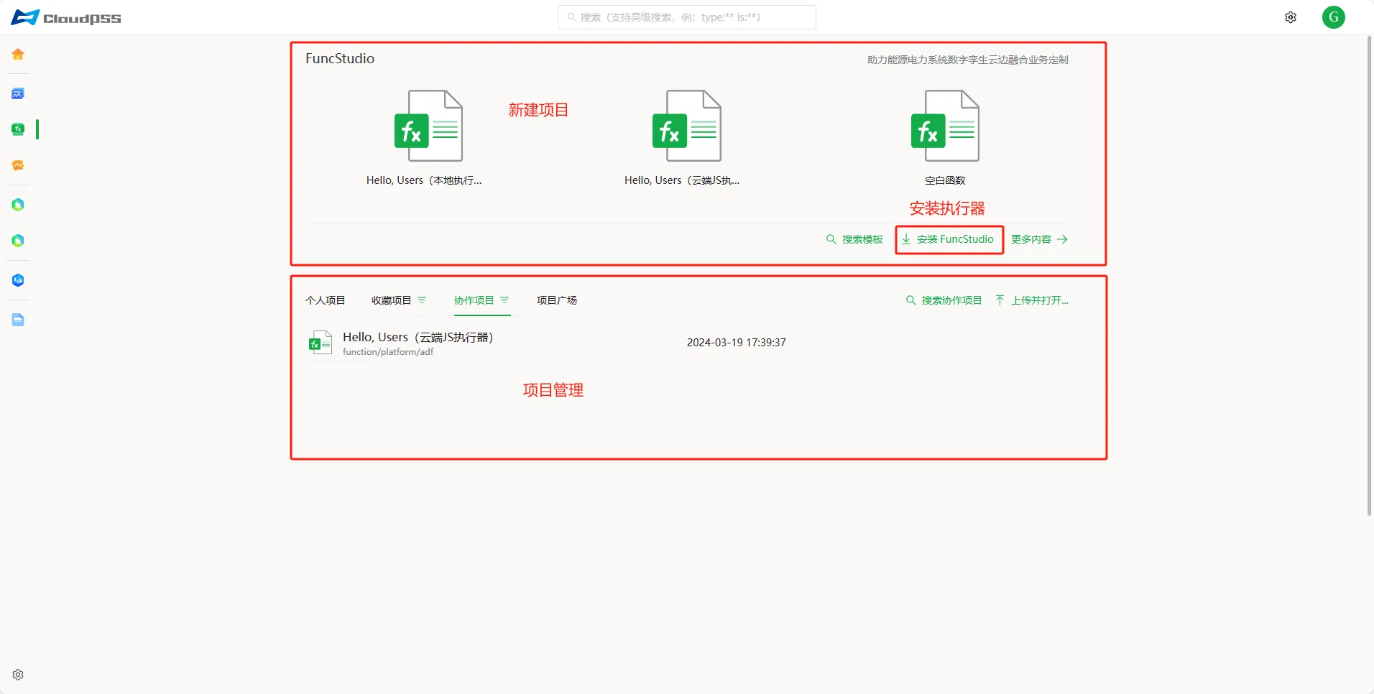1374x694 pixels.
Task: Create a blank function from 空白函数 template icon
Action: [945, 126]
